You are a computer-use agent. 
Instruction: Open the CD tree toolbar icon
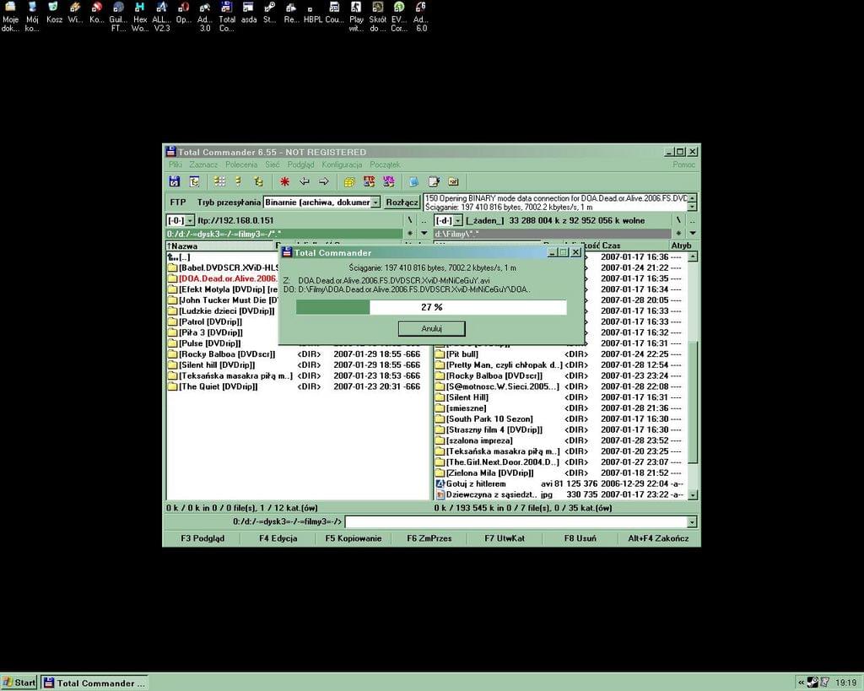(195, 181)
